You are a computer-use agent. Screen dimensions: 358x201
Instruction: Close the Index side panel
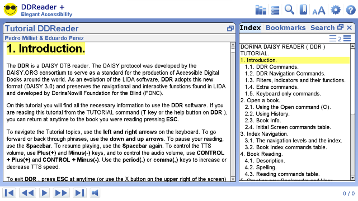pos(349,27)
